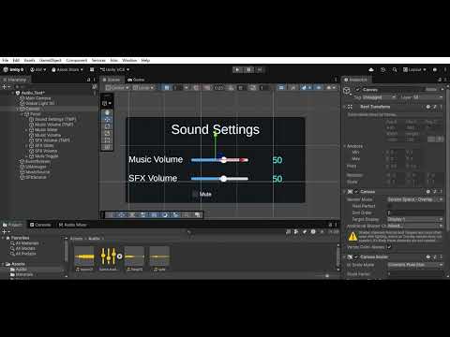Click the SFX Volume slider handle in scene
Image resolution: width=450 pixels, height=337 pixels.
point(223,179)
